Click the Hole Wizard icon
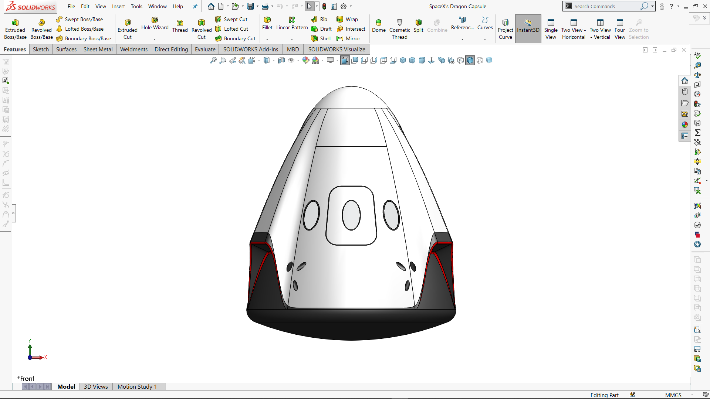Screen dimensions: 710x399 coord(155,20)
